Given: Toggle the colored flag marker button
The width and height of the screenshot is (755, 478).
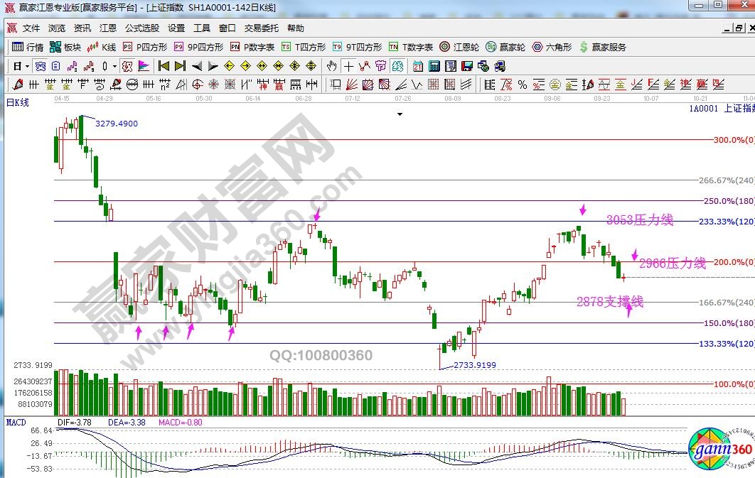Looking at the screenshot, I should click(x=144, y=66).
